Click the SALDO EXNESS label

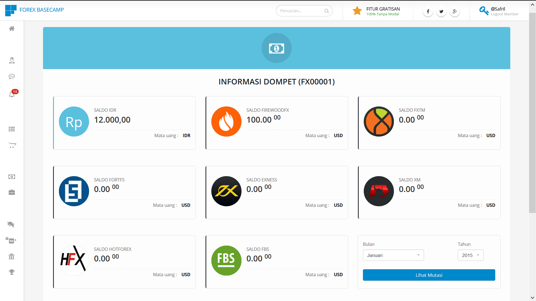[x=262, y=180]
